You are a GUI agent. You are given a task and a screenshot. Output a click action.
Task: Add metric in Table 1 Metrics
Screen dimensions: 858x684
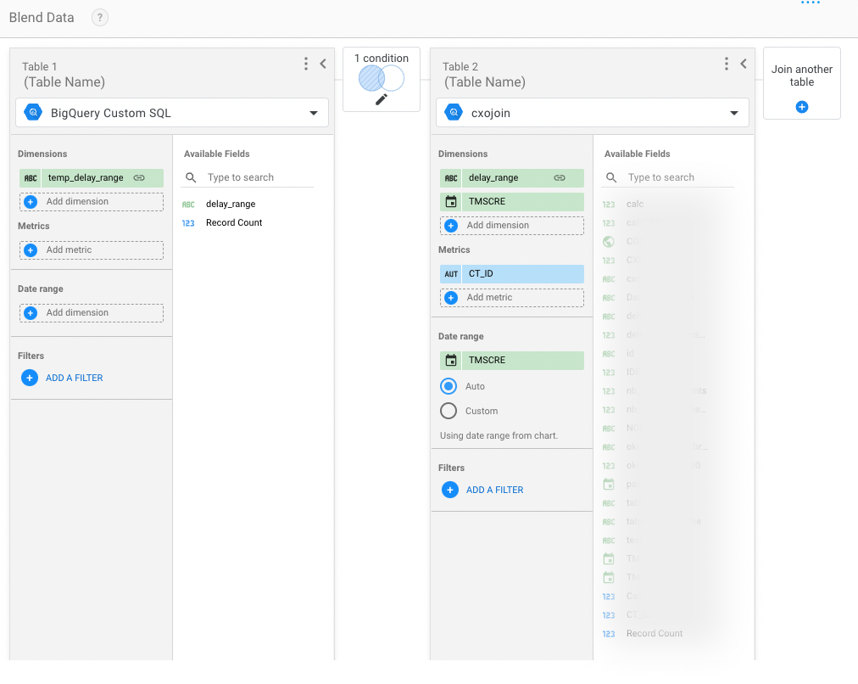coord(92,250)
